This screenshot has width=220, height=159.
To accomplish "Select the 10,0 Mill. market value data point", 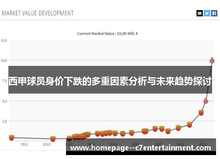I will [212, 61].
